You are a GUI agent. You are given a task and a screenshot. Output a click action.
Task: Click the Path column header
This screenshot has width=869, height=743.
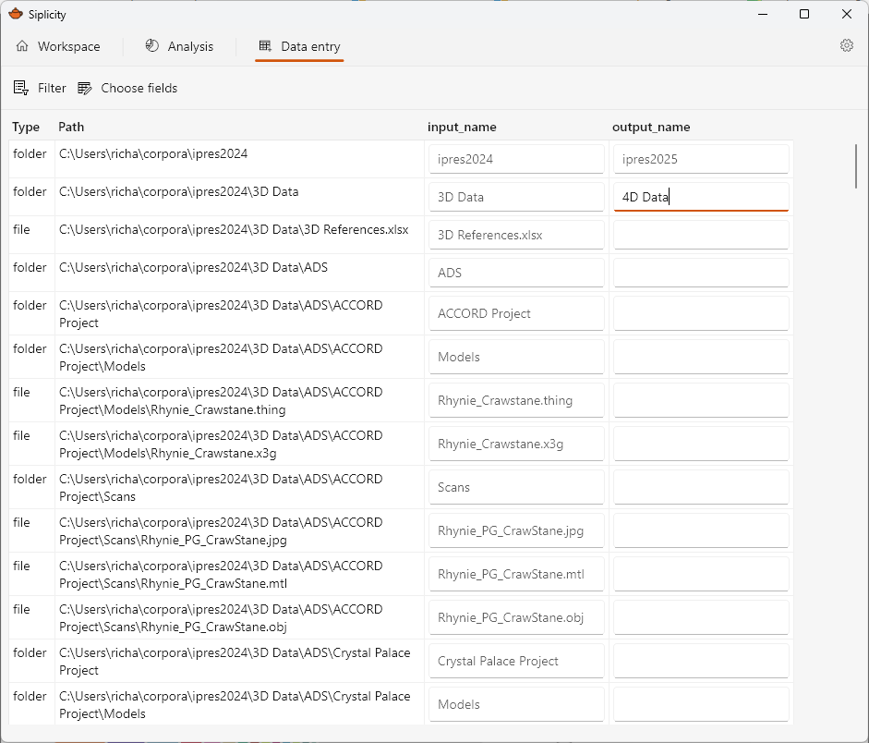click(x=71, y=127)
